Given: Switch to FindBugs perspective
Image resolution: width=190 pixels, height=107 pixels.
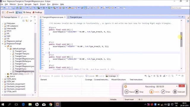Looking at the screenshot, I should click(x=37, y=12).
